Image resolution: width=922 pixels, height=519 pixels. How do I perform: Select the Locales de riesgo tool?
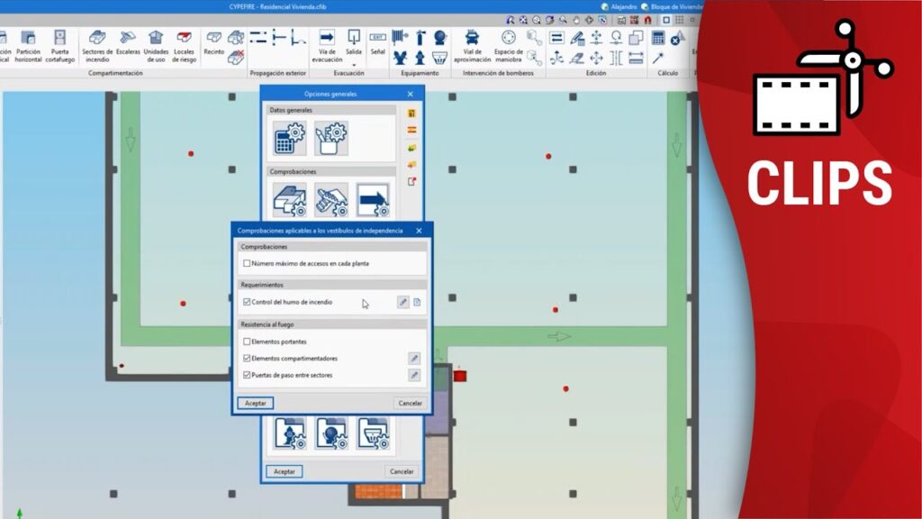click(x=184, y=45)
